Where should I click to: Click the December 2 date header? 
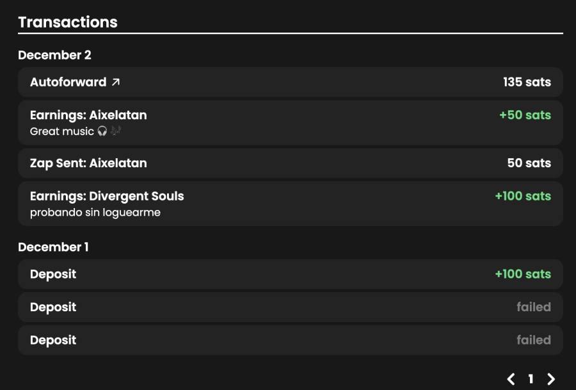(54, 55)
